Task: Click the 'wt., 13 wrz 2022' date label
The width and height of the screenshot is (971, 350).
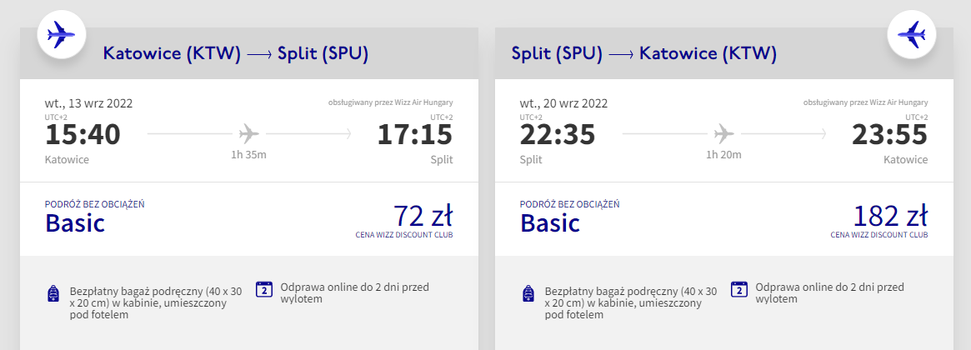Action: tap(88, 104)
